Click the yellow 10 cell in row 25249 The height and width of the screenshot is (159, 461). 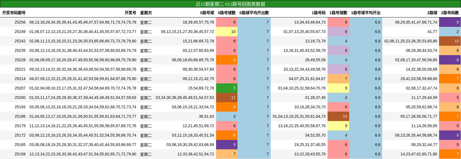coord(227,32)
